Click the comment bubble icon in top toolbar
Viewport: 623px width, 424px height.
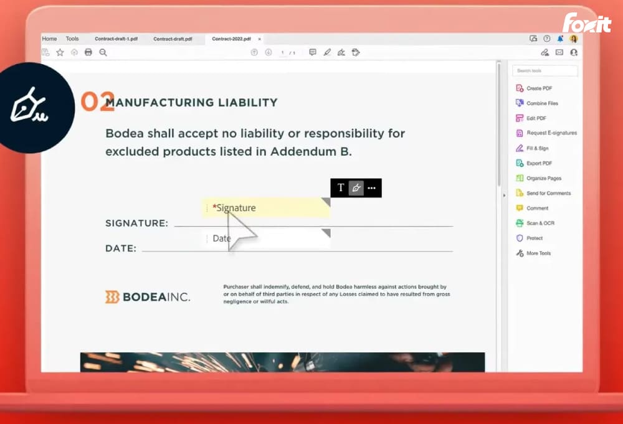click(x=313, y=52)
